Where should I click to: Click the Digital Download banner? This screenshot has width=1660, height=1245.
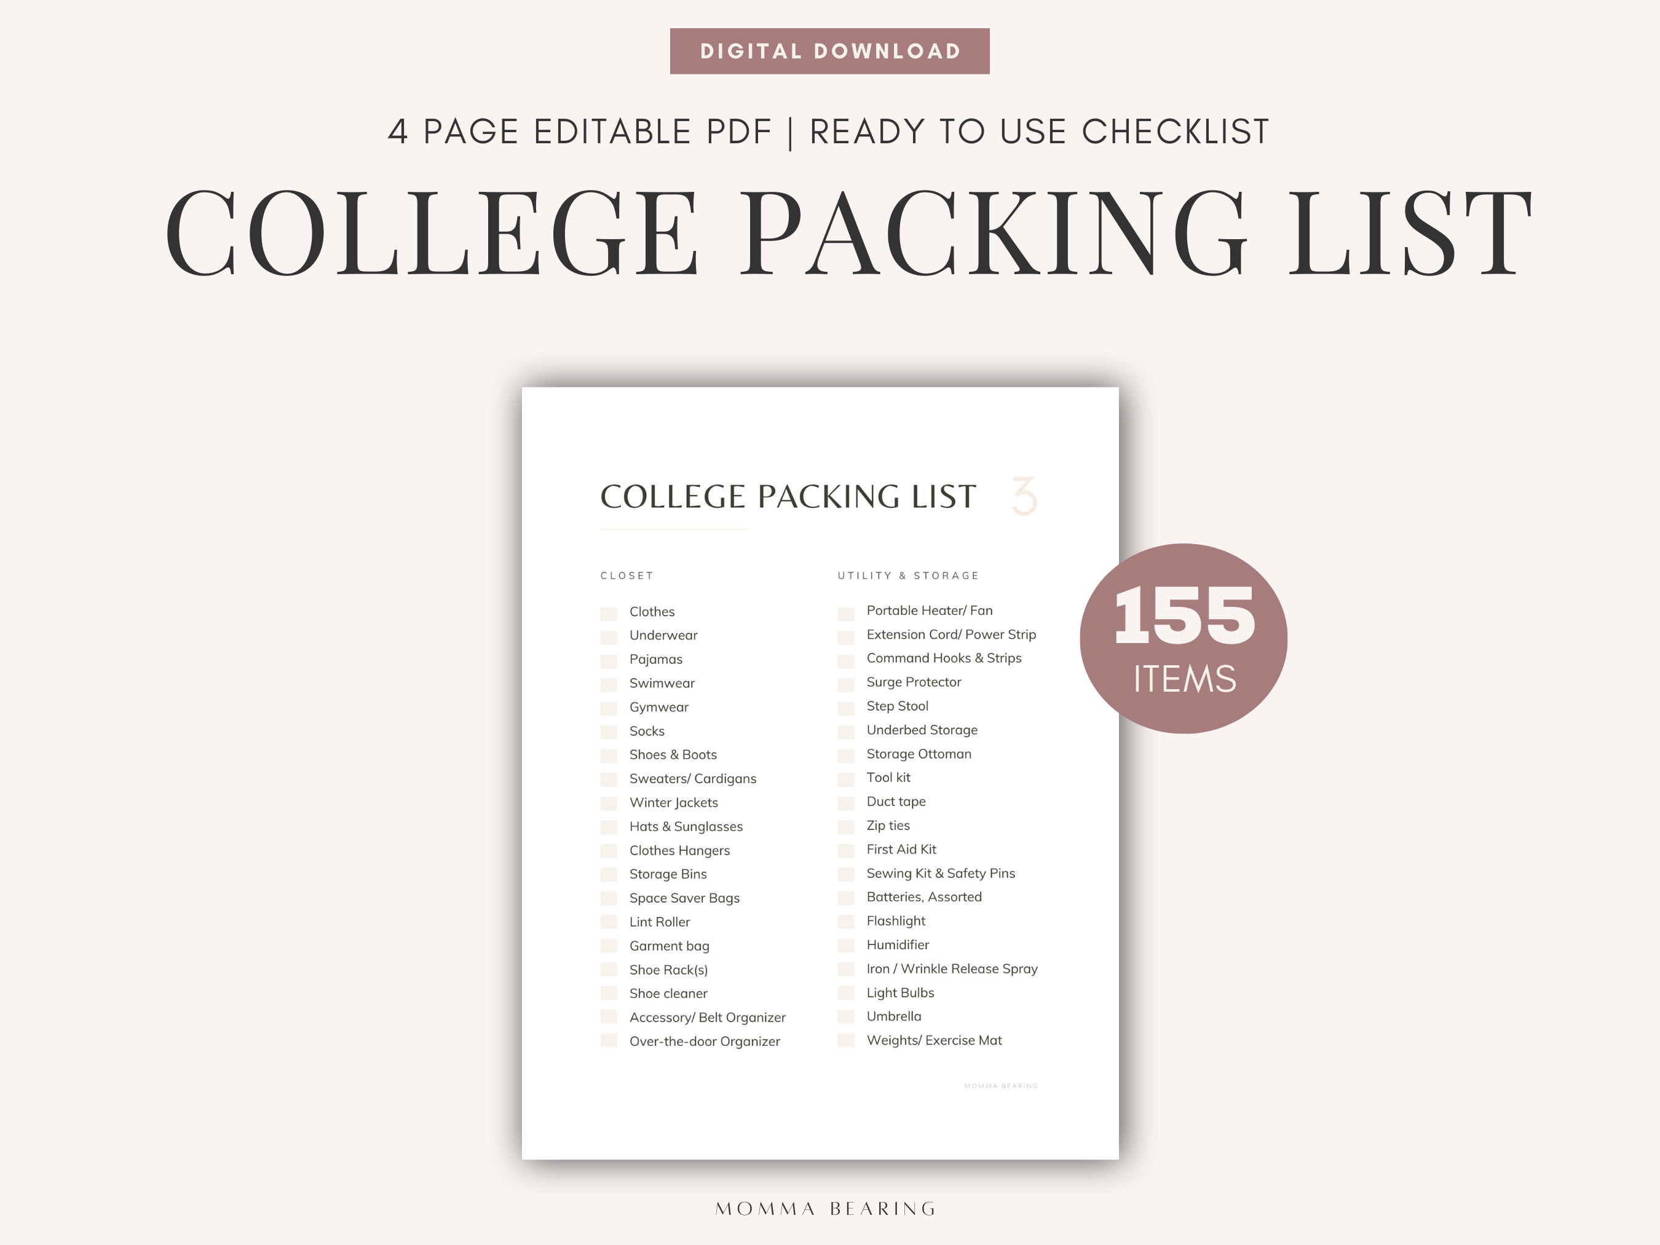click(x=829, y=51)
